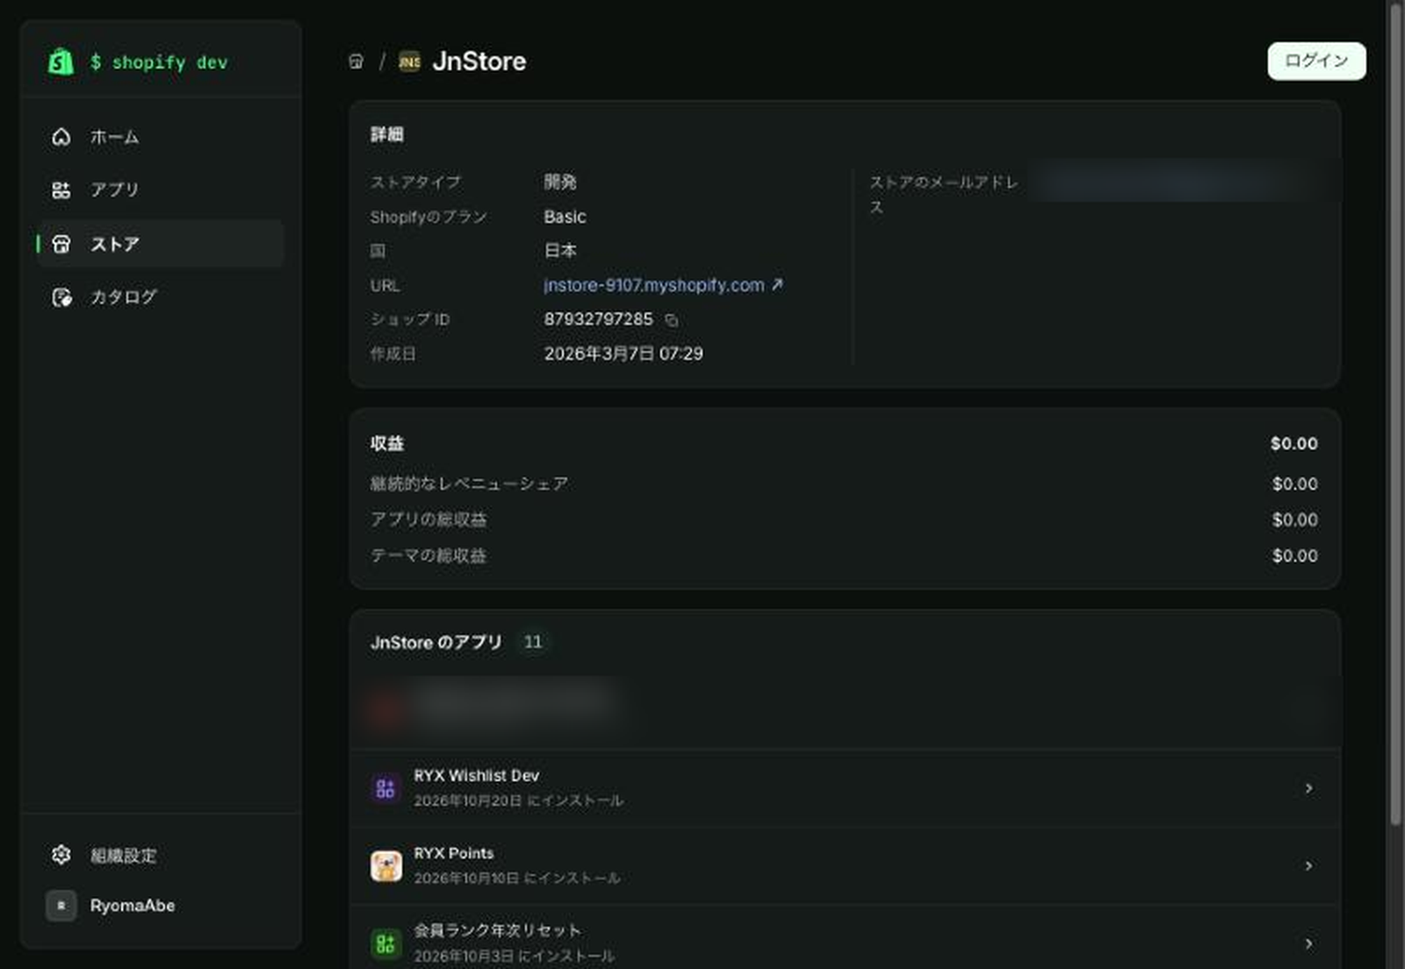Open jnstore-9107.myshopify.com link
Viewport: 1405px width, 969px height.
coord(663,285)
